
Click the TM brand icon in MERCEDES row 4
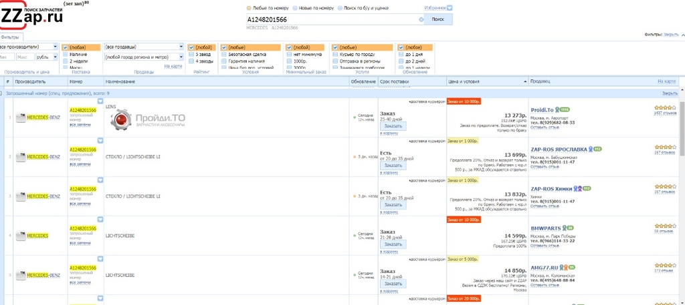(21, 236)
